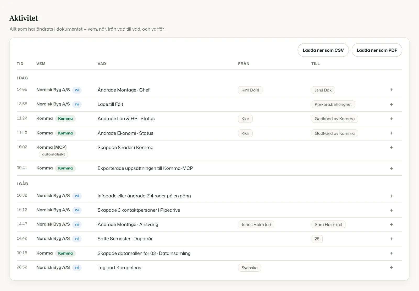Viewport: 419px width, 291px height.
Task: Select the Körkortsbehörighet chip
Action: tap(333, 104)
